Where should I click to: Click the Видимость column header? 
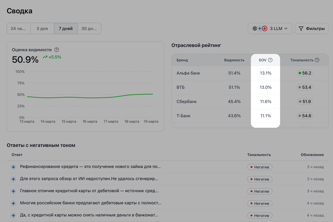234,60
